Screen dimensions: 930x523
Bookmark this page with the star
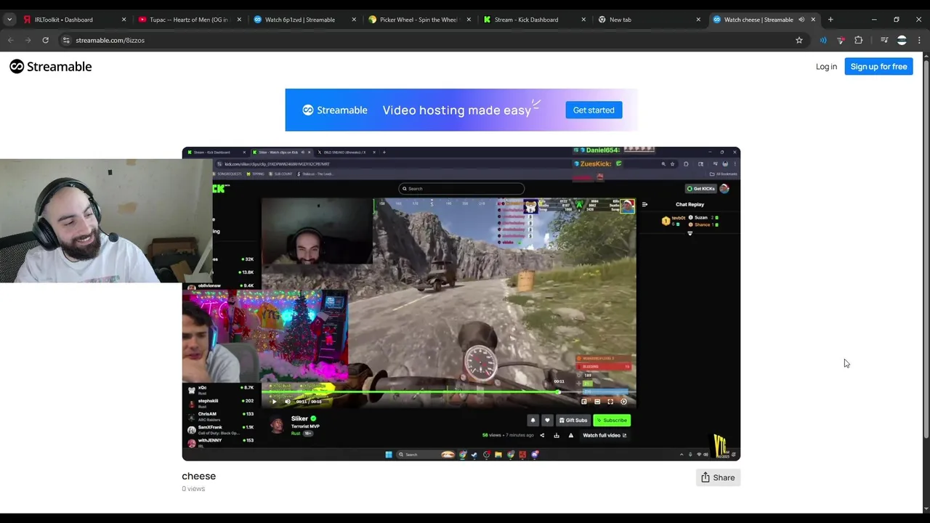tap(799, 40)
